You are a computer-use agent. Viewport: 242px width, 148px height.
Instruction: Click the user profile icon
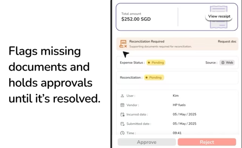pyautogui.click(x=122, y=96)
